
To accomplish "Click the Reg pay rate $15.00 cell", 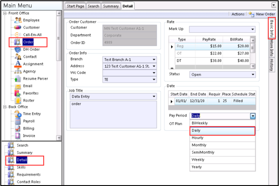I will pos(209,46).
